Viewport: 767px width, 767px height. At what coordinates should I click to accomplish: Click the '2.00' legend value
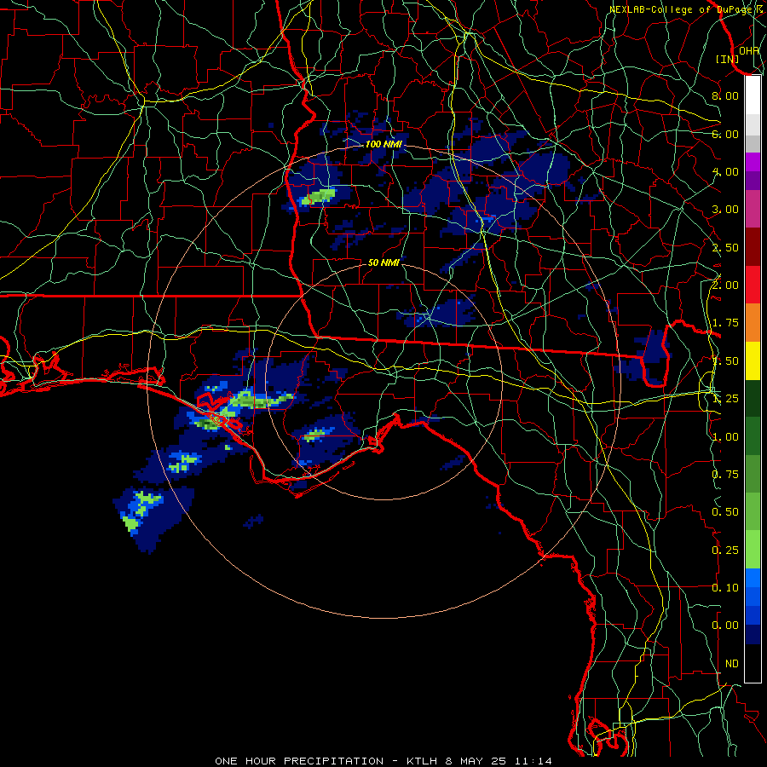tap(725, 285)
